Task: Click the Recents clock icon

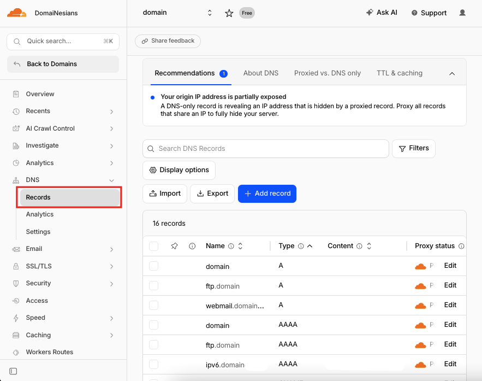Action: [x=16, y=111]
